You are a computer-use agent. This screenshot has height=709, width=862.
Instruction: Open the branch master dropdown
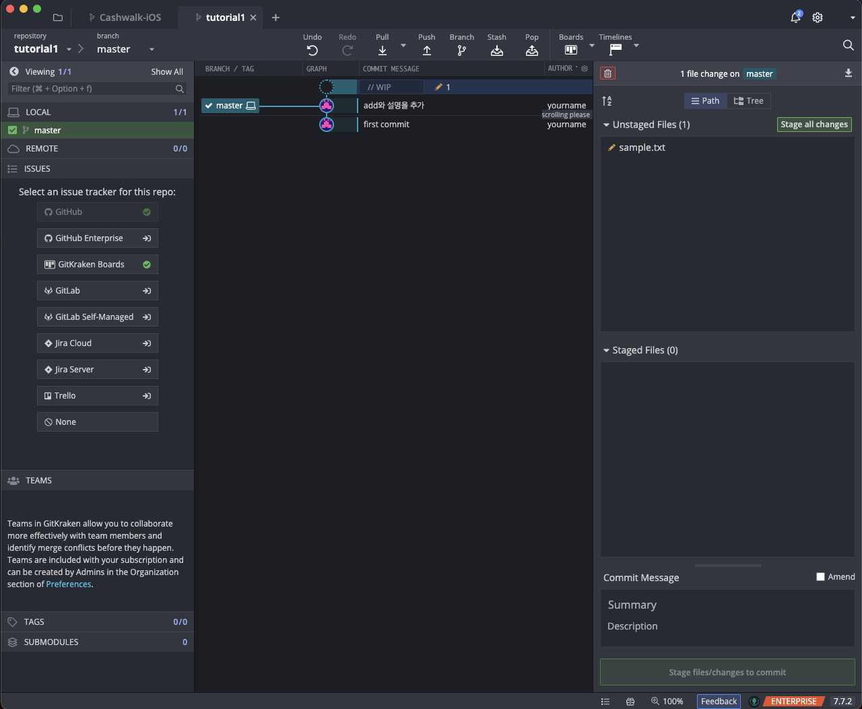click(152, 49)
